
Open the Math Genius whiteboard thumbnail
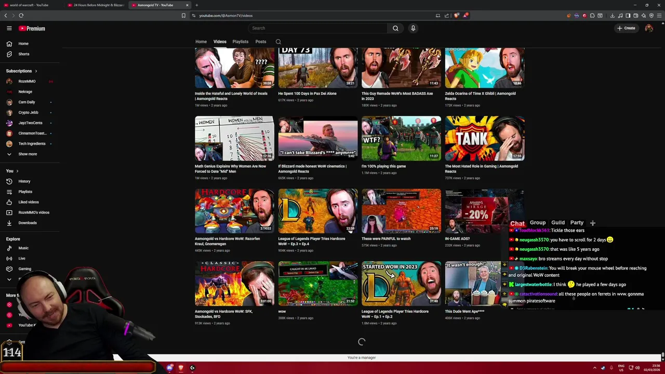pyautogui.click(x=234, y=138)
